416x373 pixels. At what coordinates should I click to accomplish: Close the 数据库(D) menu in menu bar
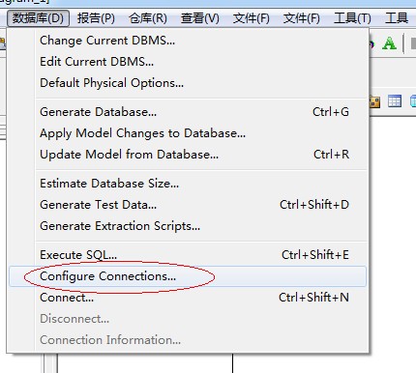coord(38,18)
